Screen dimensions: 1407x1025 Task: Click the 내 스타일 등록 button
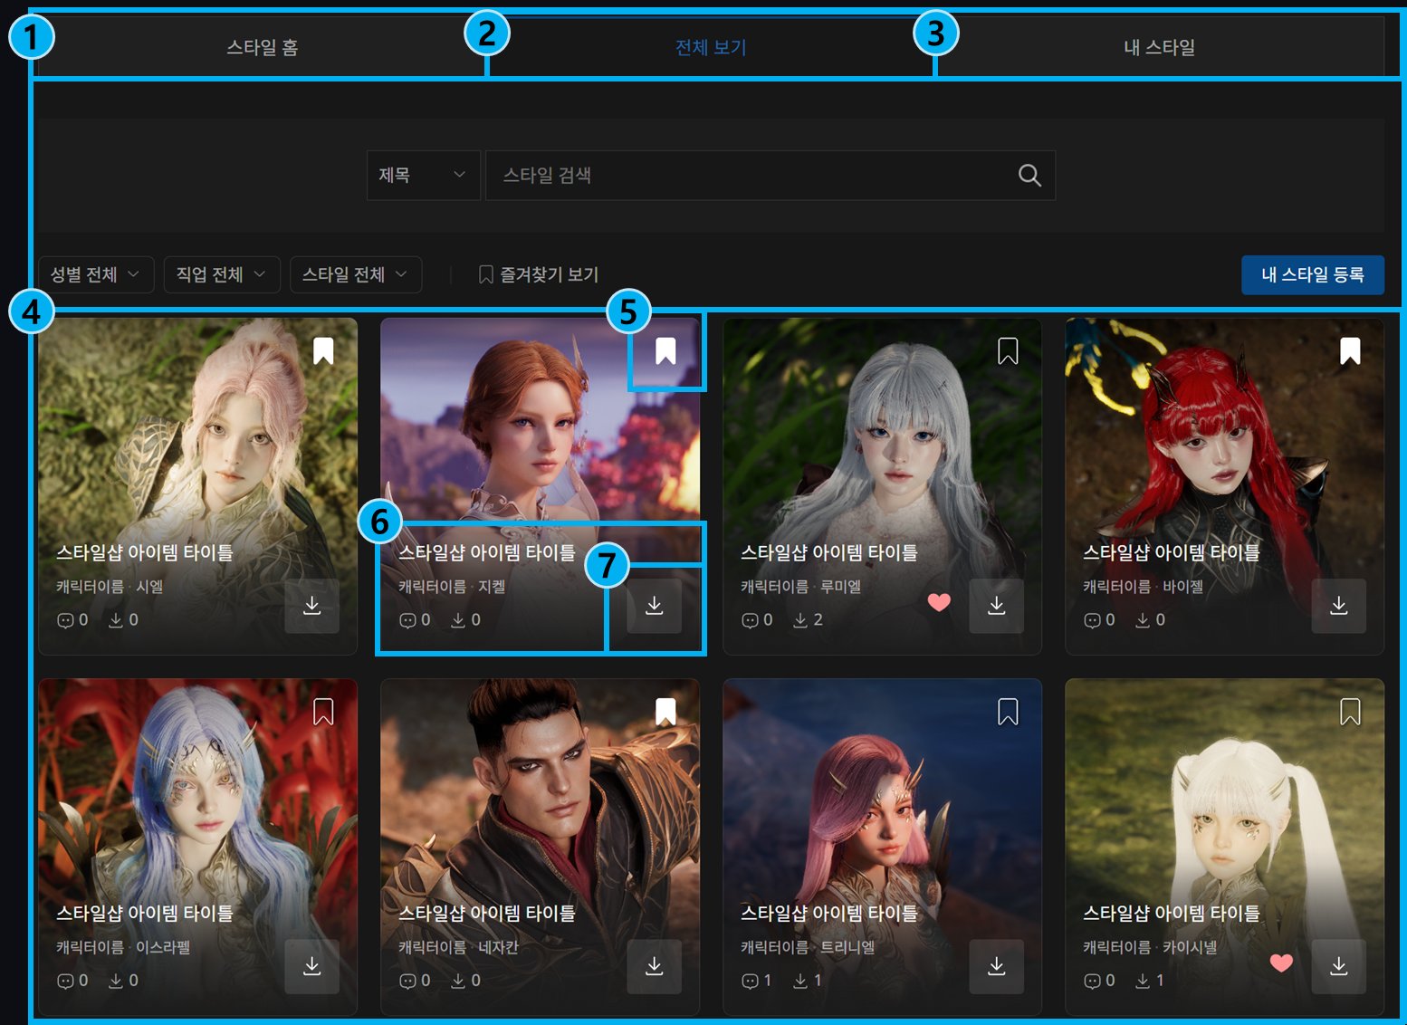1313,274
